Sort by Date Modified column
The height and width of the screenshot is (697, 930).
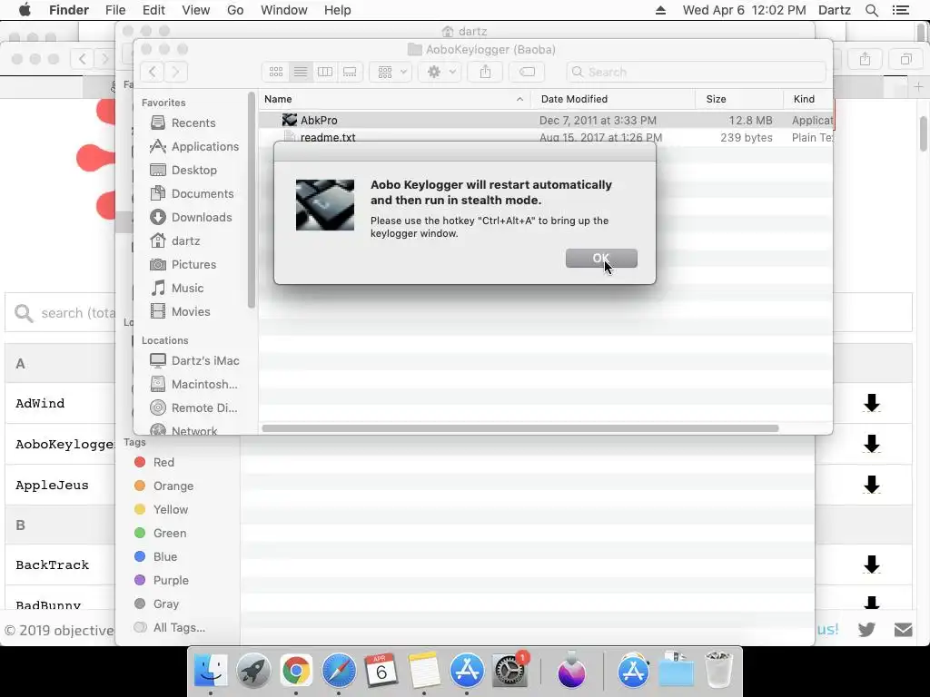613,99
